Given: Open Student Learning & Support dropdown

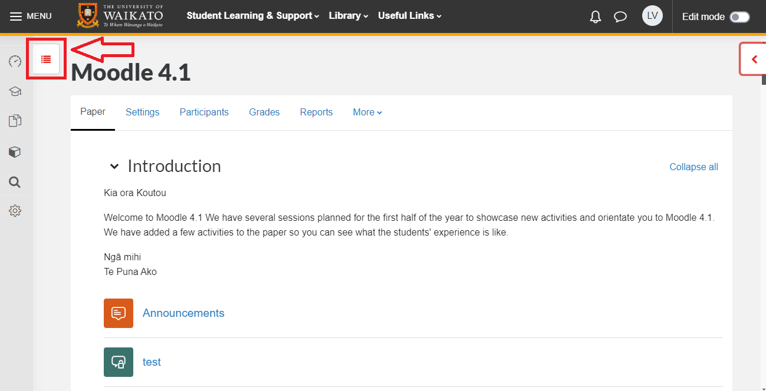Looking at the screenshot, I should [x=252, y=16].
